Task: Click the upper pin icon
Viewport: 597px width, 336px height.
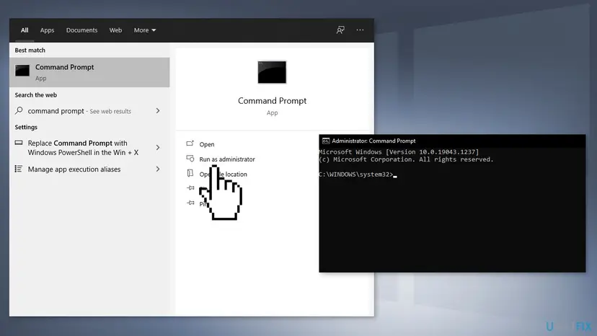Action: [x=191, y=187]
